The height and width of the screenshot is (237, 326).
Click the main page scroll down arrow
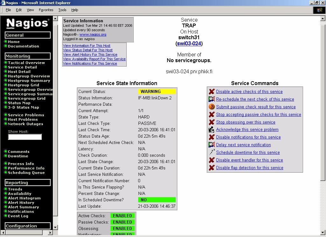pos(323,233)
